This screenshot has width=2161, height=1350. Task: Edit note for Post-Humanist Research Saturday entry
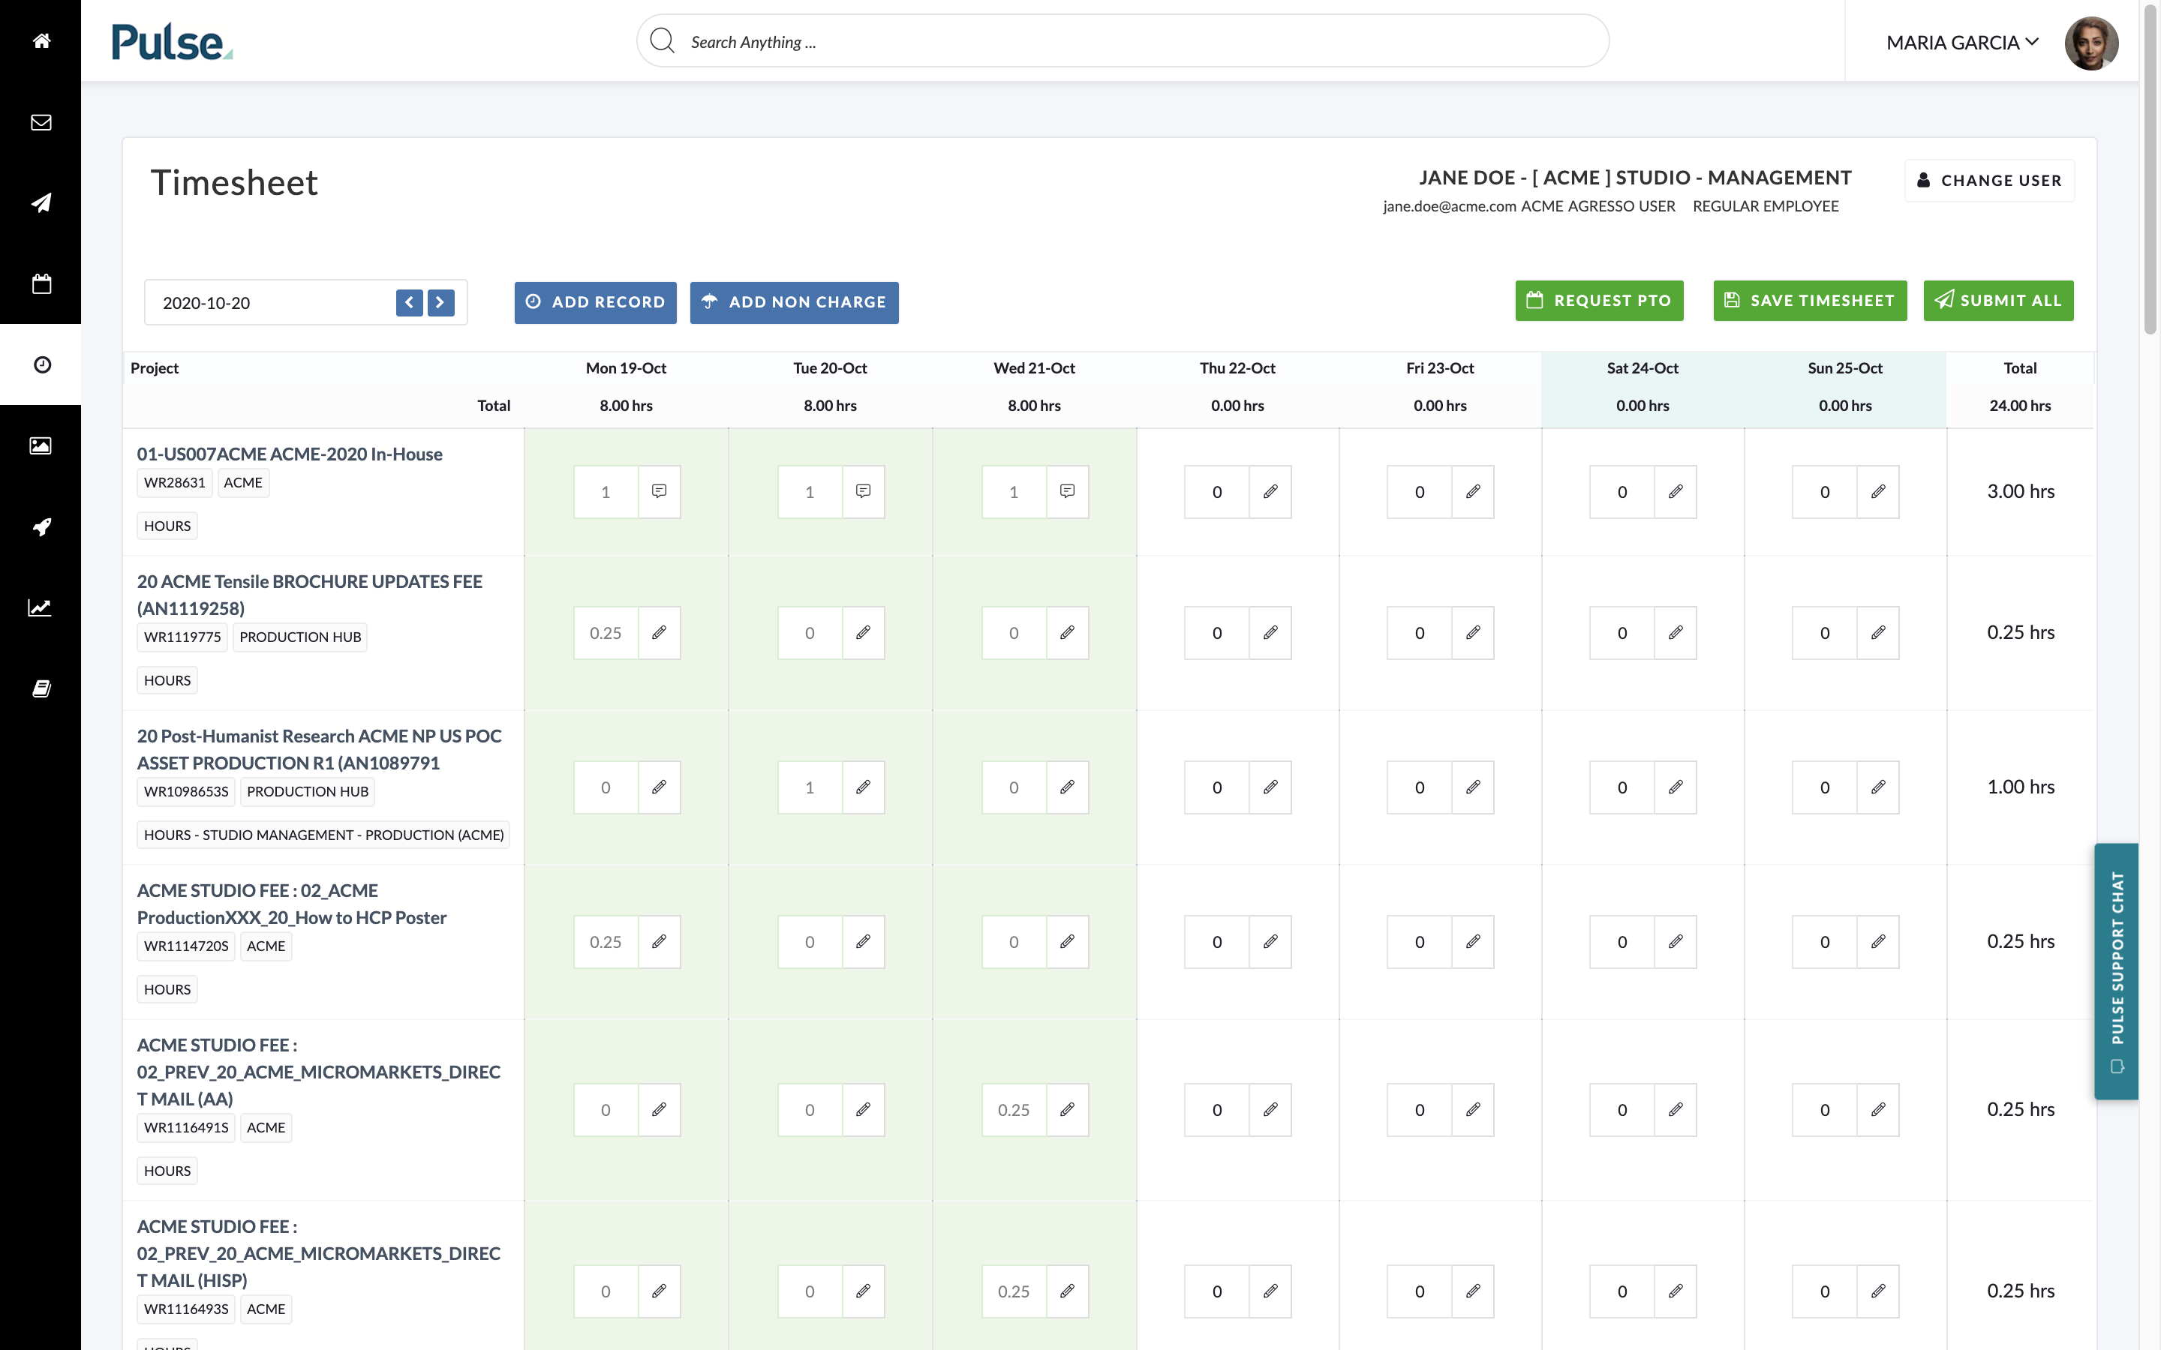point(1676,787)
